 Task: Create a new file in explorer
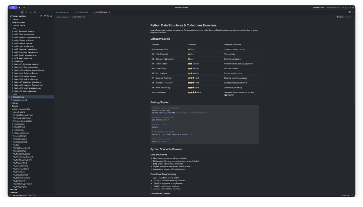(41, 16)
